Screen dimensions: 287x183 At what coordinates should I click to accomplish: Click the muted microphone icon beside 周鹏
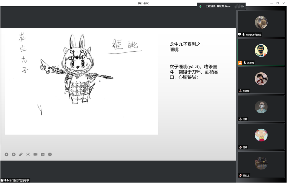tap(240, 119)
